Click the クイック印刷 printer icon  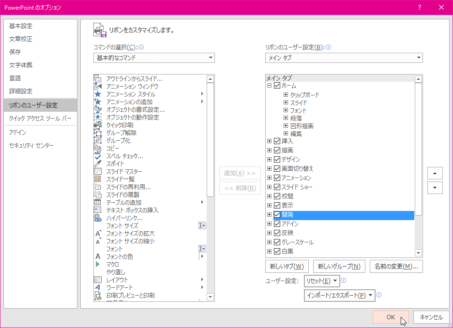(98, 125)
